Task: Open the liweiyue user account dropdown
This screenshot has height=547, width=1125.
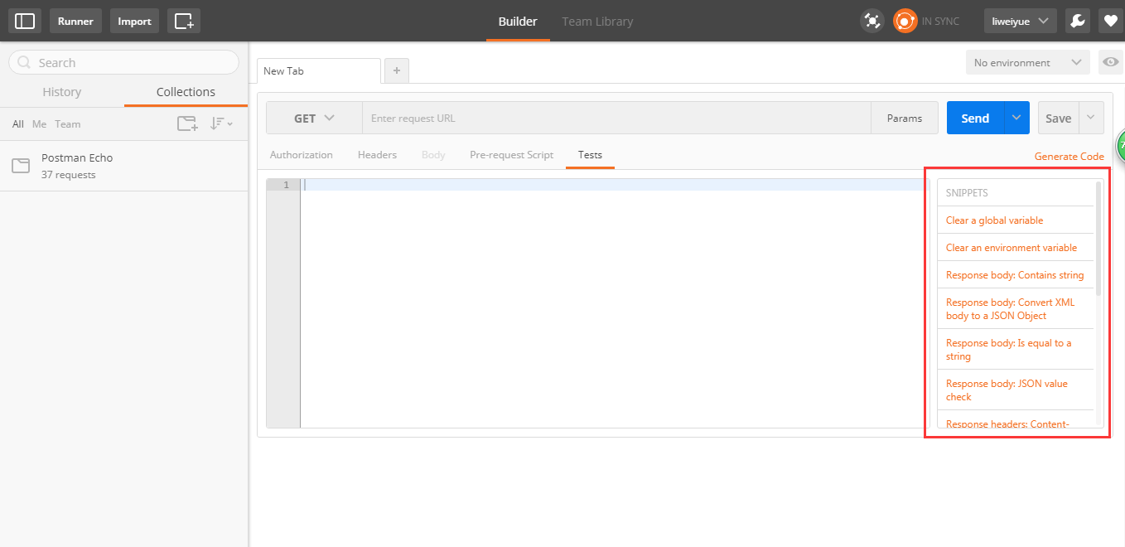Action: point(1020,21)
